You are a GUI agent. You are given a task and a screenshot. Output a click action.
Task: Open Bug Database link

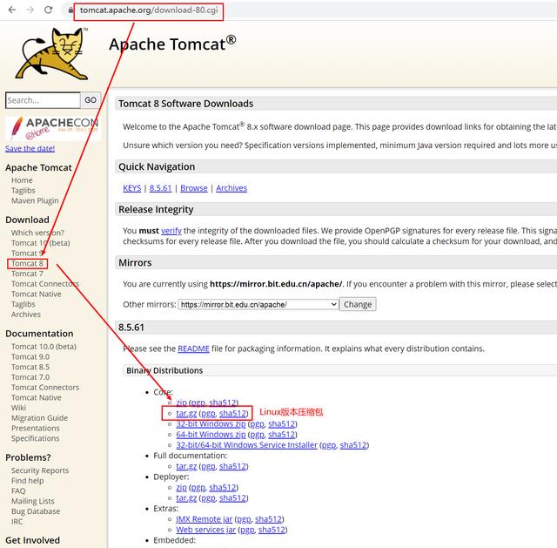coord(36,511)
